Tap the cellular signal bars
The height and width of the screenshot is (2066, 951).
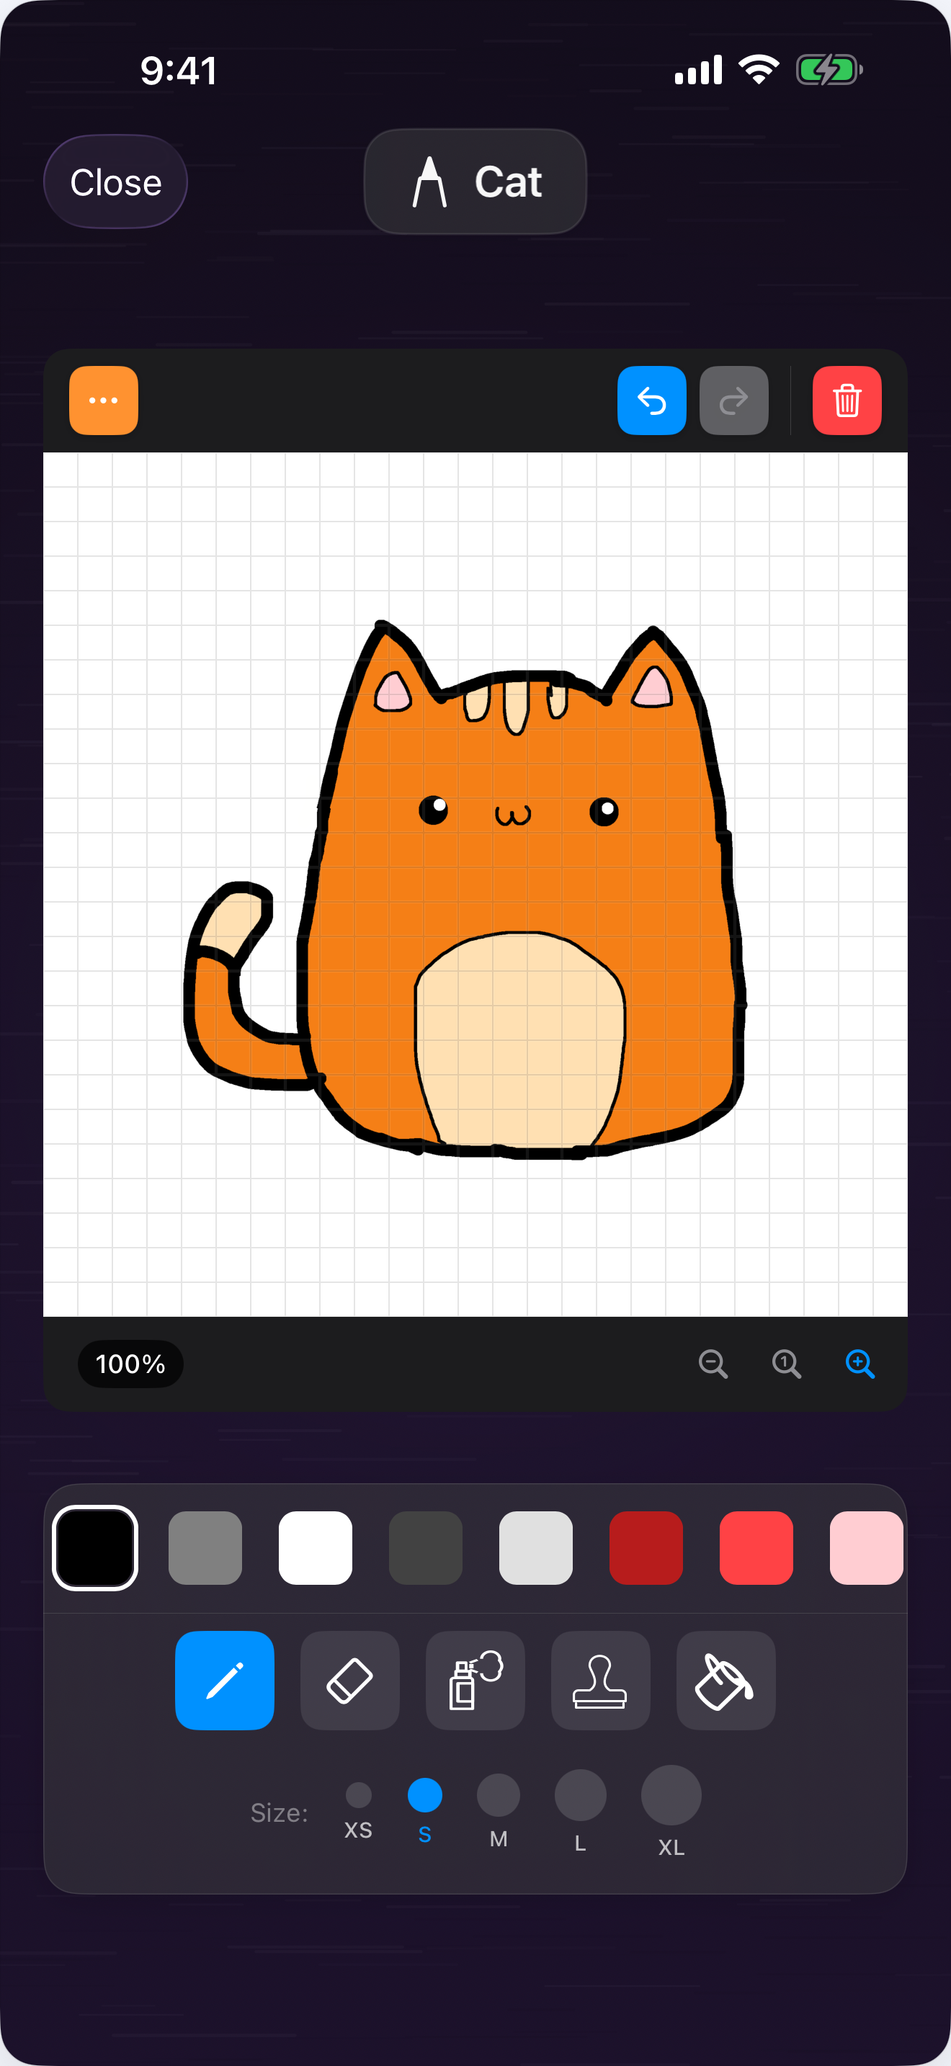(698, 70)
